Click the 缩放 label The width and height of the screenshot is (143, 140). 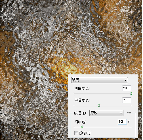(80, 122)
